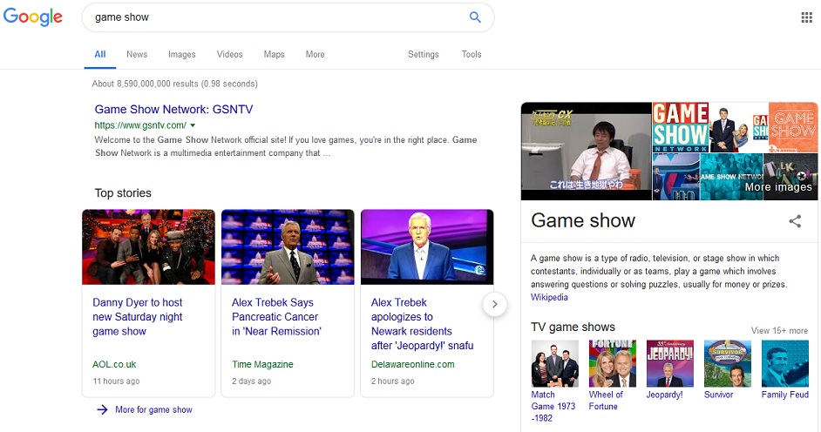Click Alex Trebek blue suit thumbnail

[x=427, y=246]
